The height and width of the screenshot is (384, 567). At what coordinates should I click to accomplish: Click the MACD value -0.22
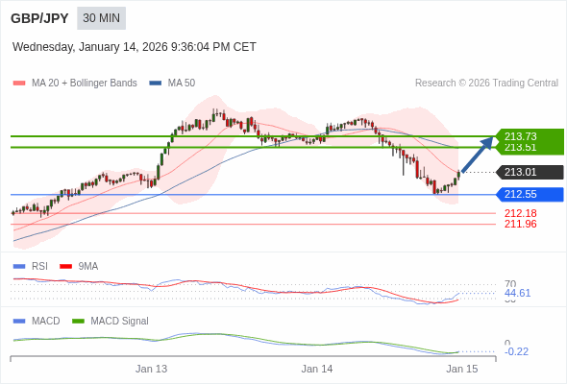[x=516, y=351]
